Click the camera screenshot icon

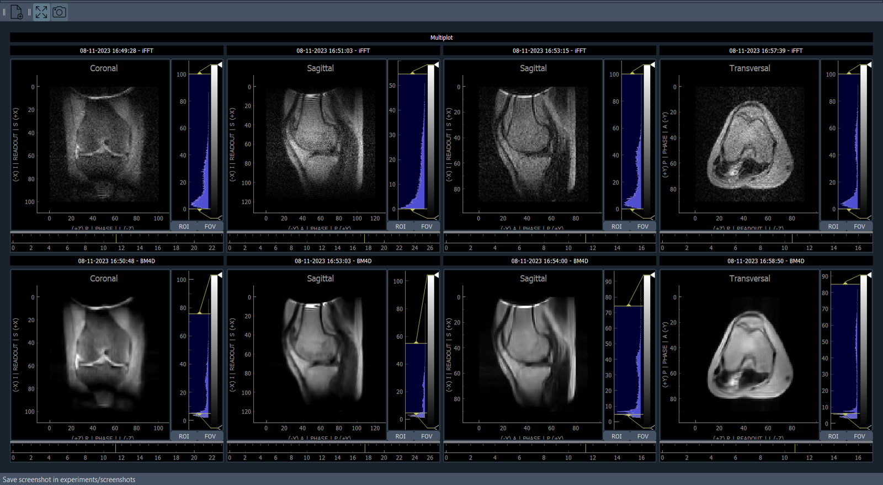click(x=59, y=12)
